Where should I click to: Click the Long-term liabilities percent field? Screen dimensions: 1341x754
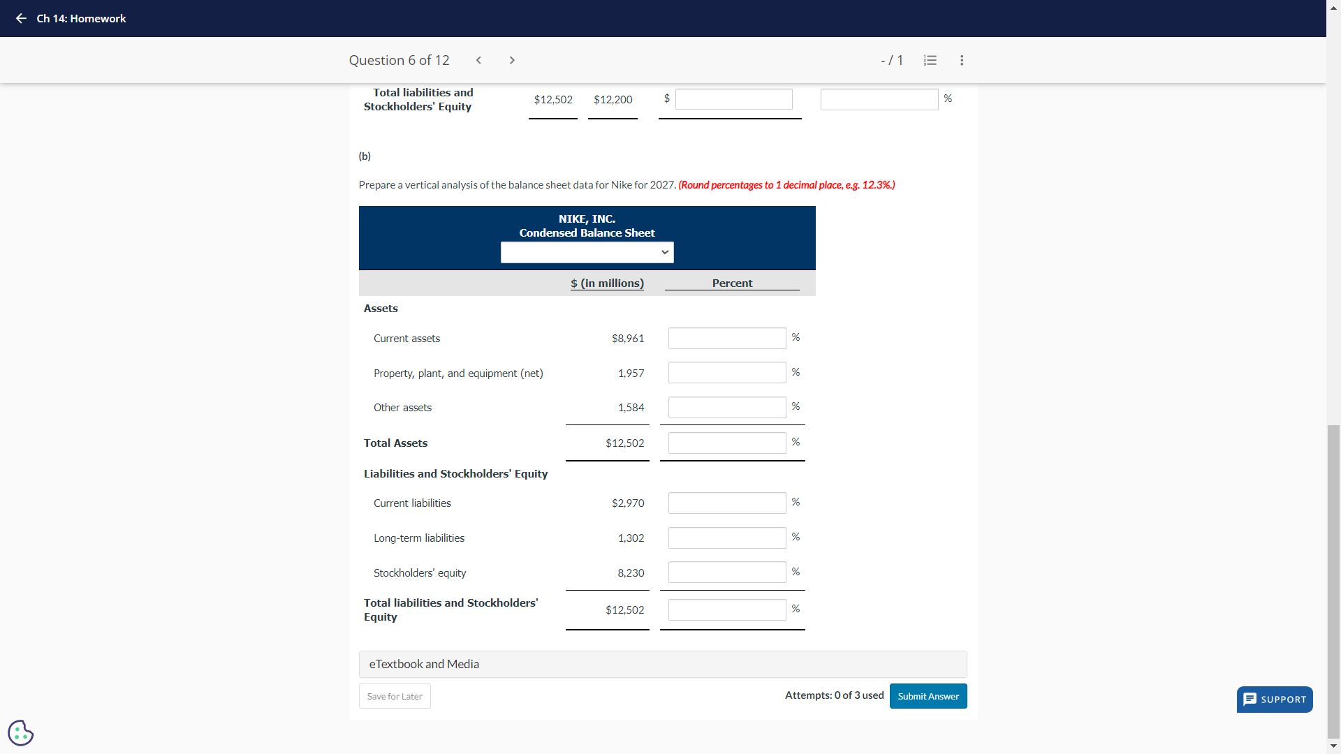tap(726, 538)
